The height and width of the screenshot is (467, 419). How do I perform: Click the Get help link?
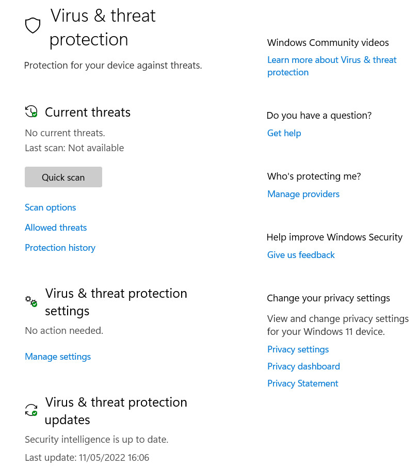tap(284, 133)
